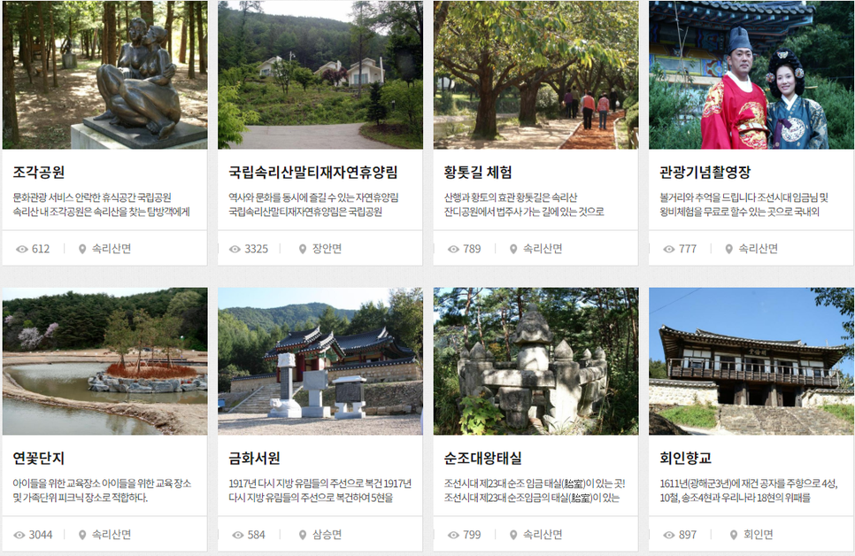
Task: Open the 순조대왕태실 title link
Action: tap(482, 458)
